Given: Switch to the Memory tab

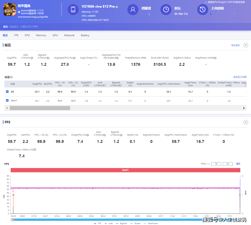Looking at the screenshot, I should (x=41, y=35).
